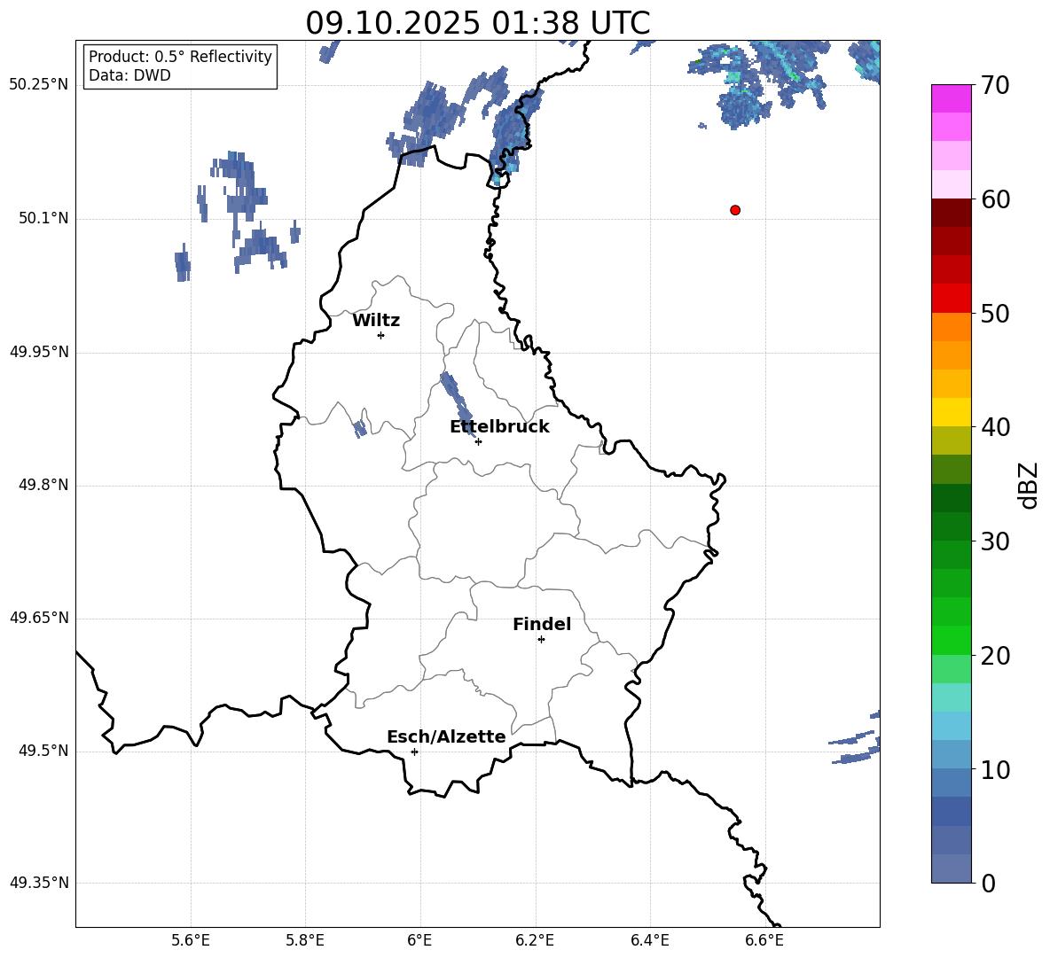Click the 6.6°E longitude label
This screenshot has height=958, width=1050.
[x=764, y=940]
